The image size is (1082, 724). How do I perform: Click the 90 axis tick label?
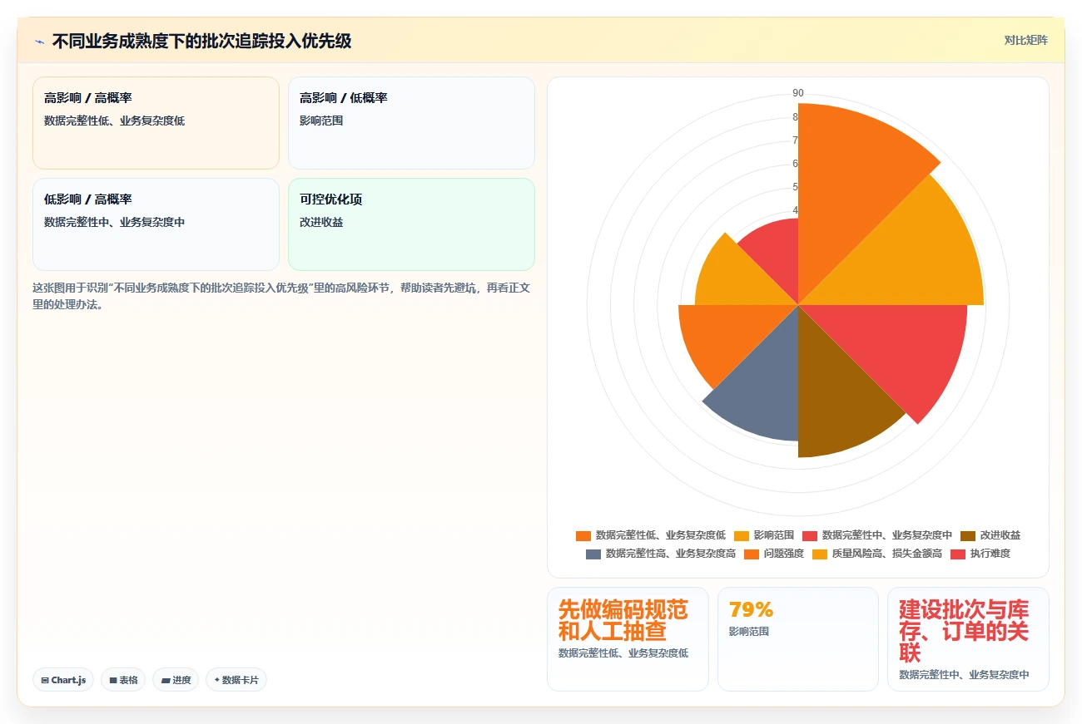(x=798, y=93)
